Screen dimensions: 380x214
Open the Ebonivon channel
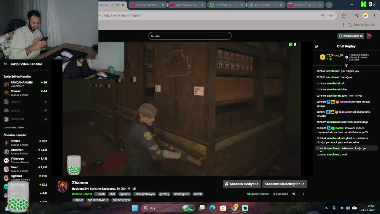[25, 152]
